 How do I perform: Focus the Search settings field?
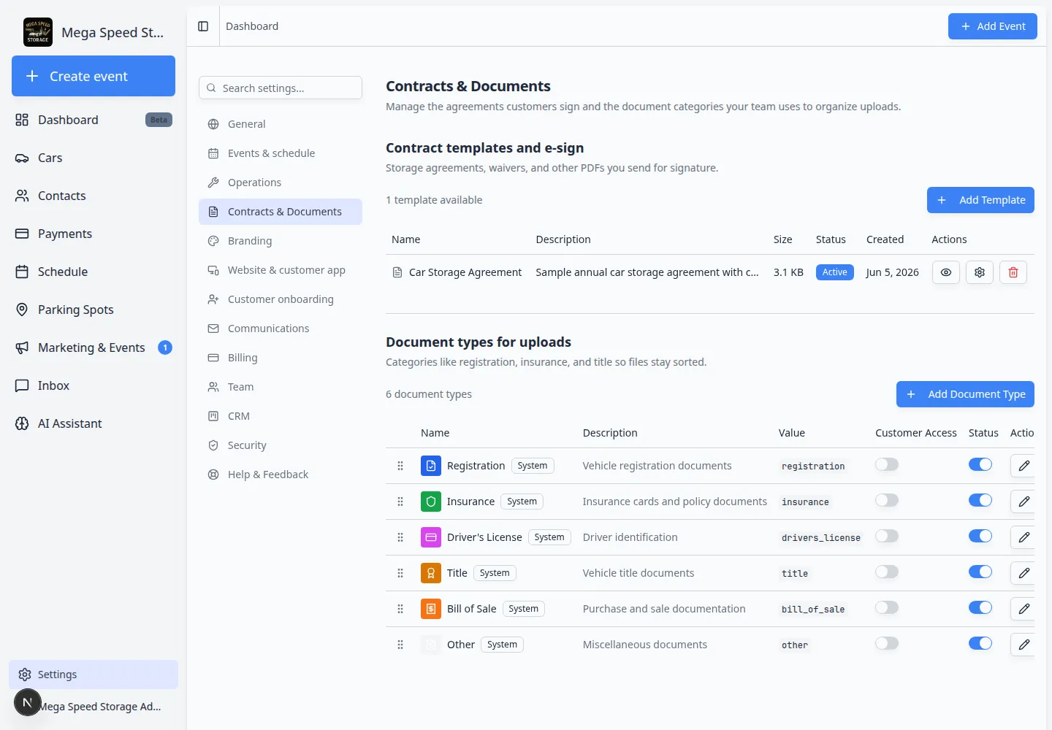click(x=281, y=88)
